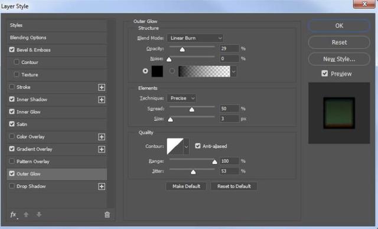Click OK to apply layer style
The image size is (378, 229).
(x=338, y=26)
